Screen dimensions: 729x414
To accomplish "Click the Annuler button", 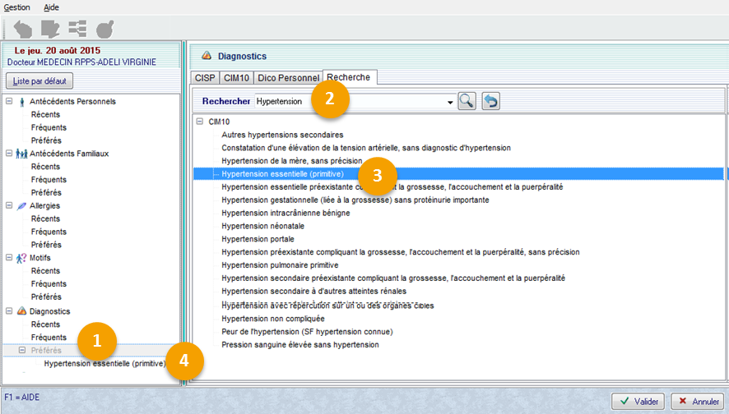I will click(697, 402).
